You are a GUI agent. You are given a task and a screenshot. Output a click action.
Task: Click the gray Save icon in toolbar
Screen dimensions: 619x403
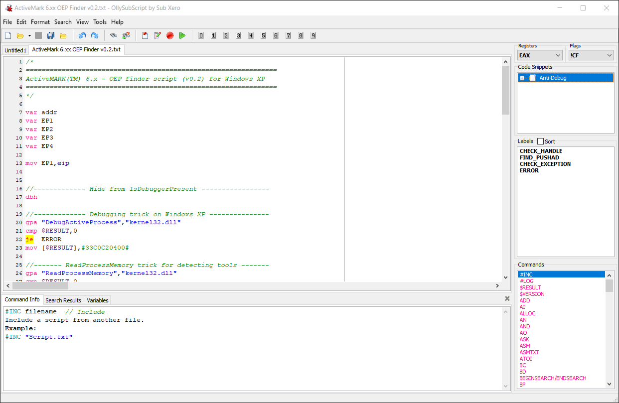click(38, 35)
